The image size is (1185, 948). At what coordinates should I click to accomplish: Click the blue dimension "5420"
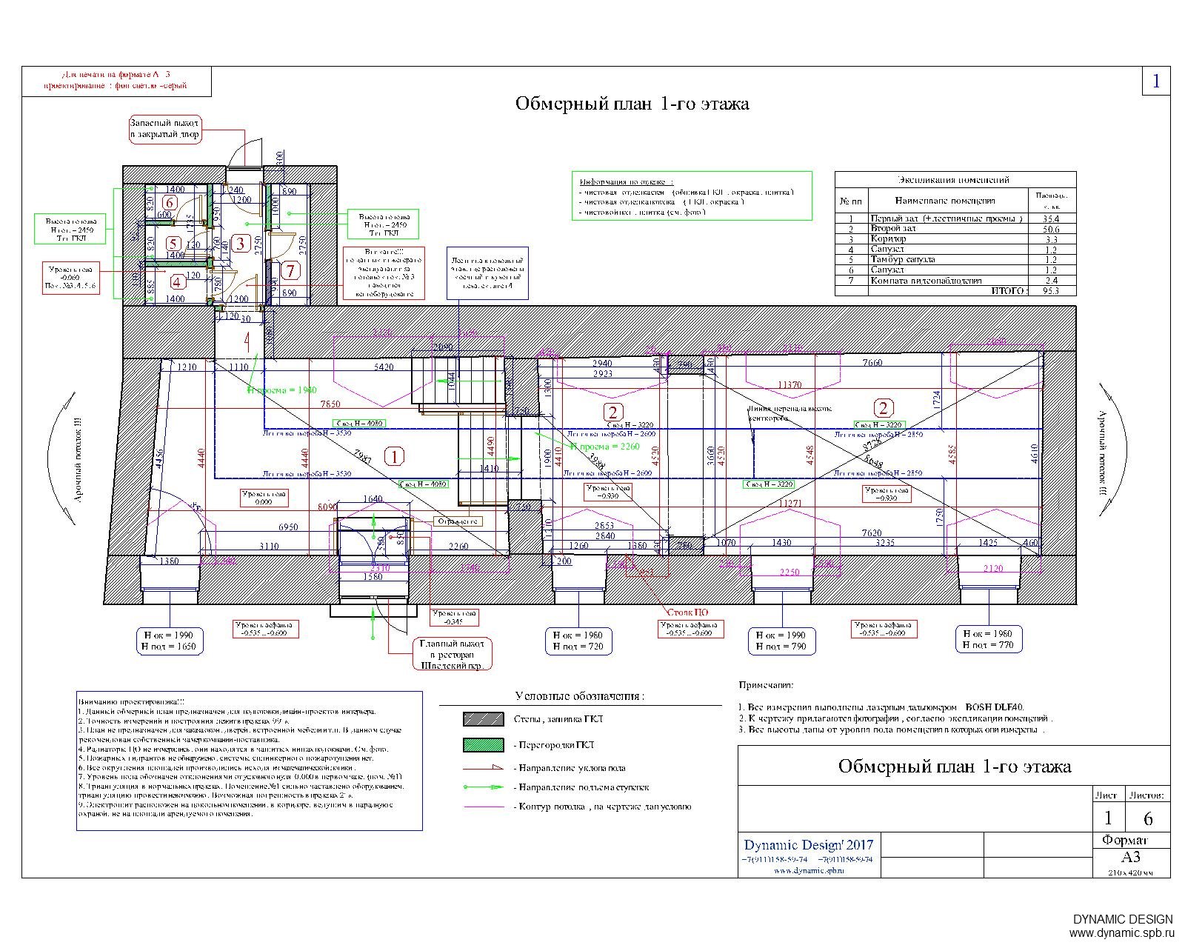tap(384, 367)
